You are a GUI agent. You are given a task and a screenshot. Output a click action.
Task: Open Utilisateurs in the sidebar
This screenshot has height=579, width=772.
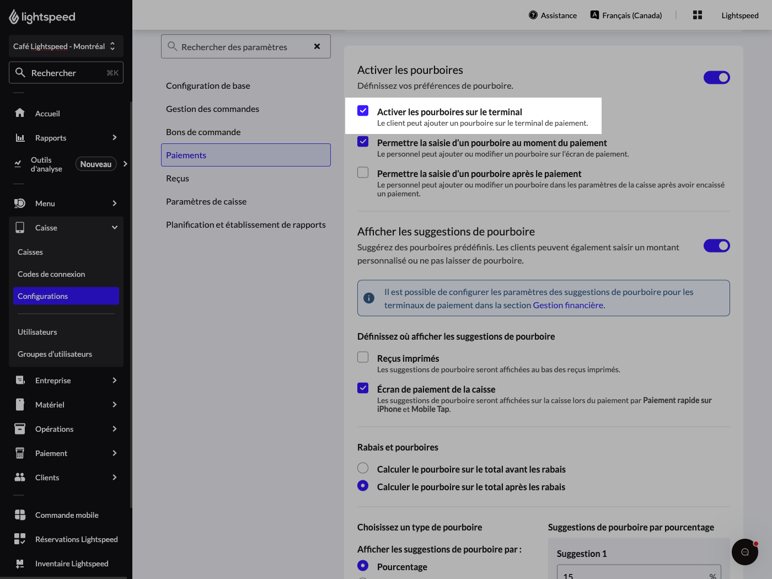point(66,332)
